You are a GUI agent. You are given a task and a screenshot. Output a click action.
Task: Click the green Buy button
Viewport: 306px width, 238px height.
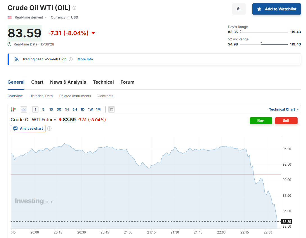(x=261, y=121)
